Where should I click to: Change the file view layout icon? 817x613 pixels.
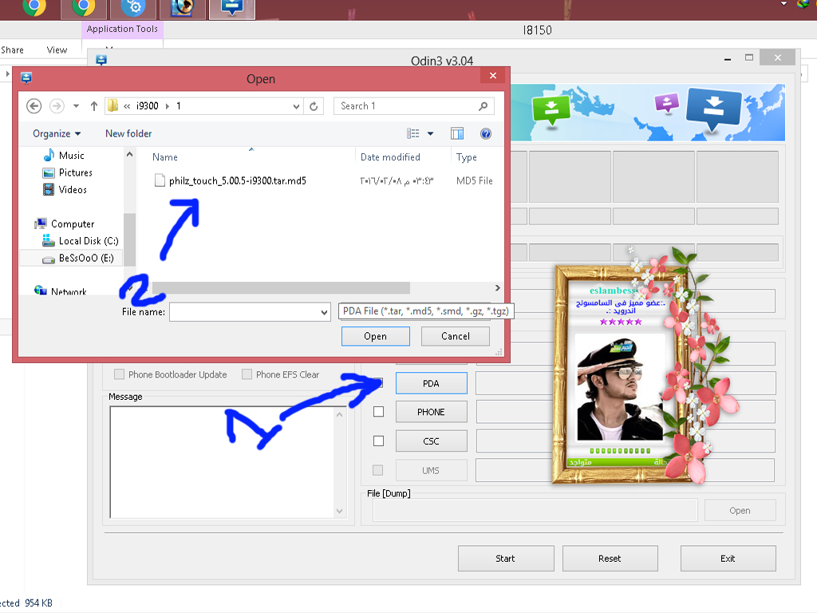pos(413,134)
